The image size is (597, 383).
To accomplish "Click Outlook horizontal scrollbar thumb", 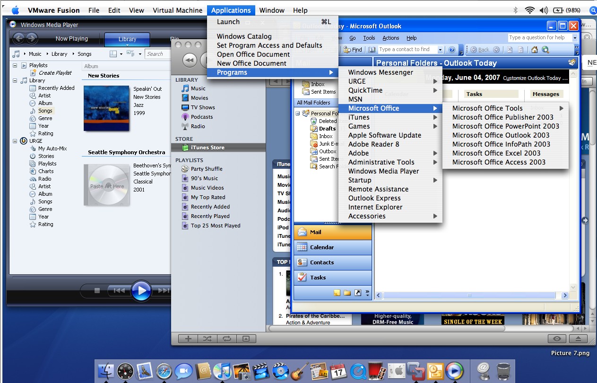I will point(469,296).
